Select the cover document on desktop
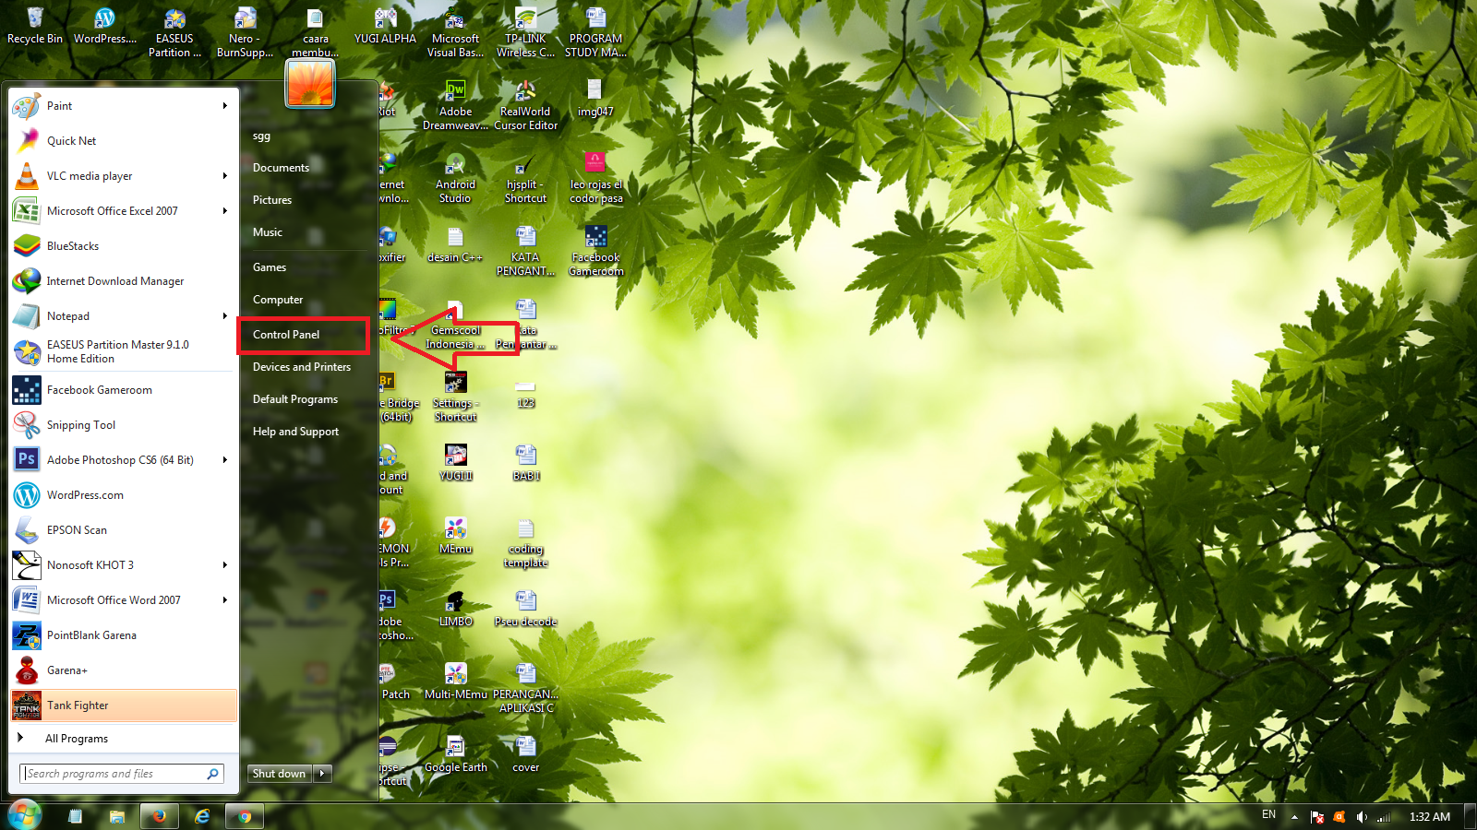The width and height of the screenshot is (1477, 830). [x=525, y=754]
